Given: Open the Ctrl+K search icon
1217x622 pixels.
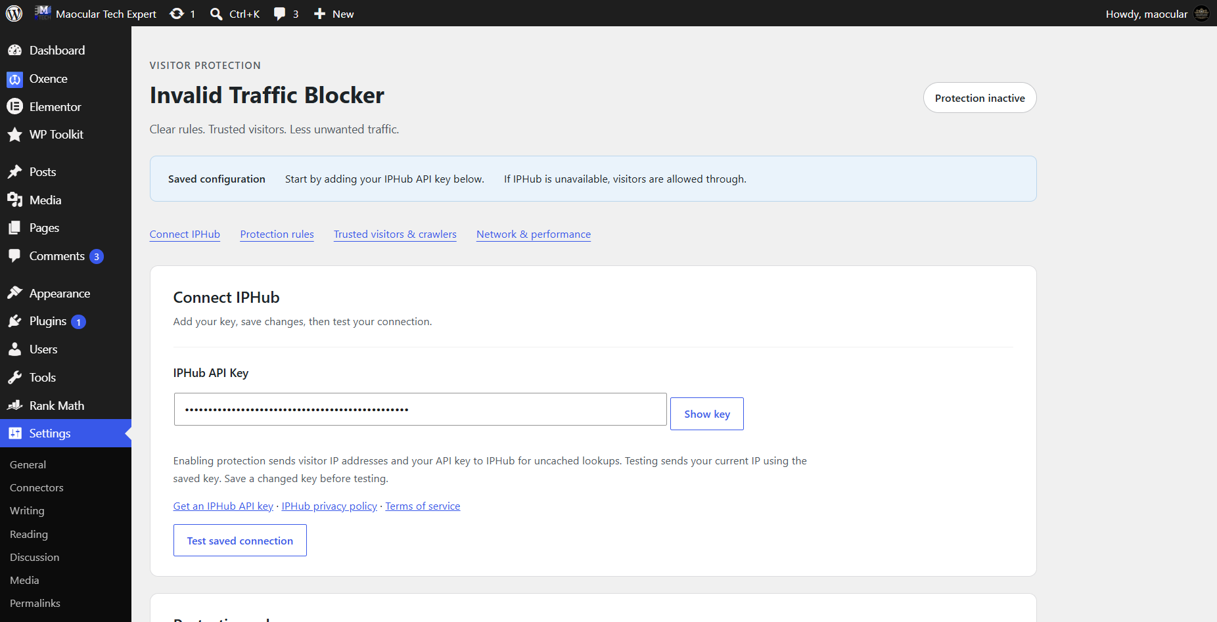Looking at the screenshot, I should point(216,14).
